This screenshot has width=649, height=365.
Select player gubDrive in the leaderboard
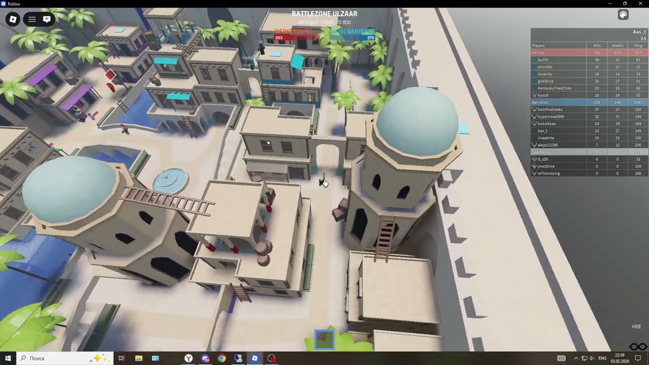pos(589,81)
